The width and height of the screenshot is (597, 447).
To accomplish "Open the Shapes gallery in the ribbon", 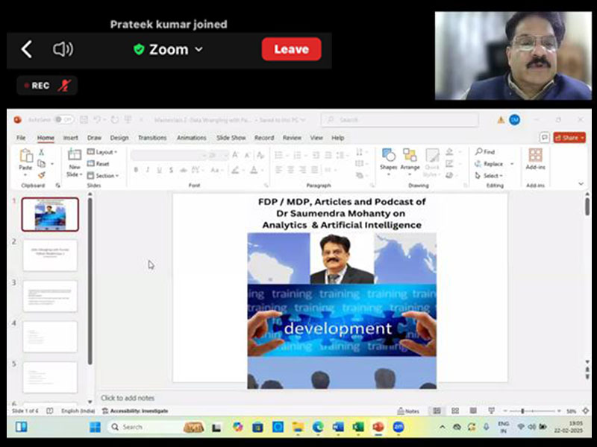I will (x=388, y=156).
